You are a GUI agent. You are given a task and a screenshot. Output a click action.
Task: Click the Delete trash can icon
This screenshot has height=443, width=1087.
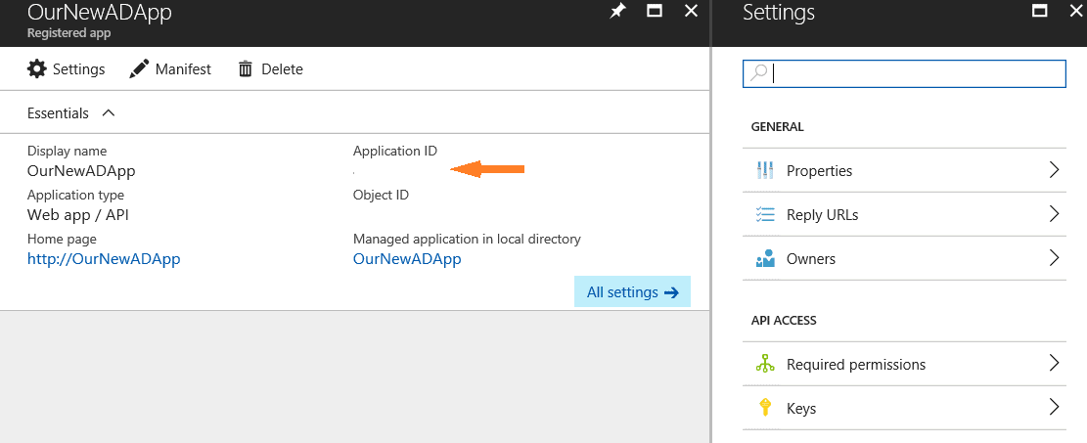point(246,69)
